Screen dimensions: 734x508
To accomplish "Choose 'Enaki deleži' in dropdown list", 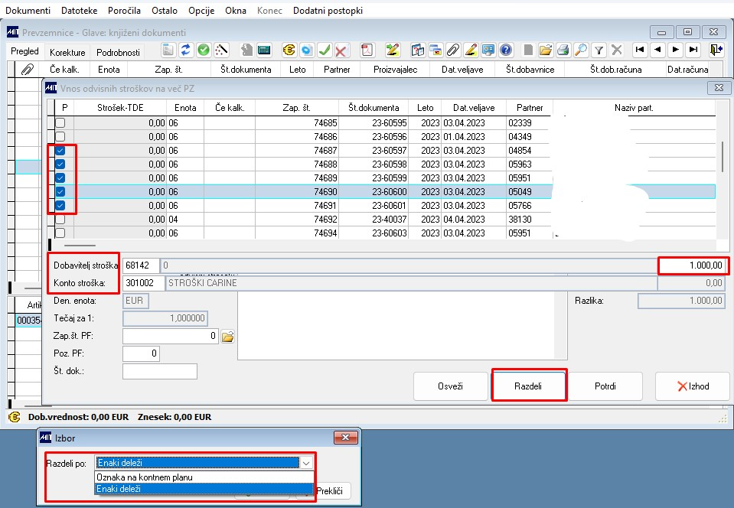I will click(120, 488).
